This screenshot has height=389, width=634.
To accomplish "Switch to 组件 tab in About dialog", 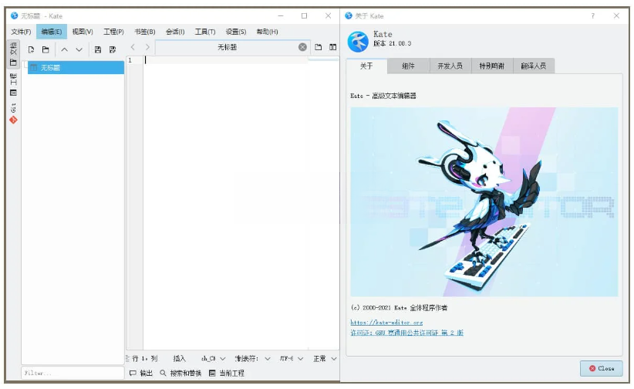I will [x=408, y=66].
